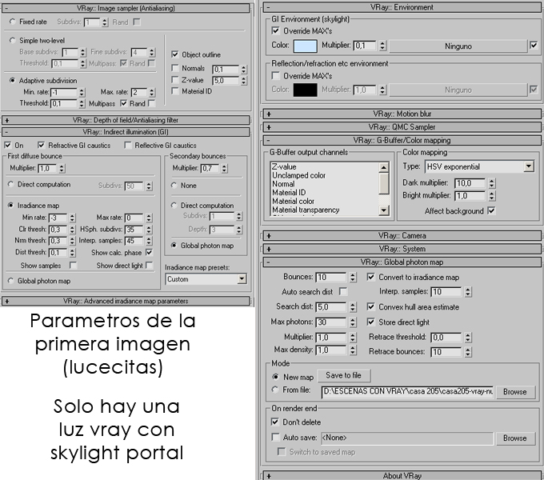Toggle Show calc. phase checkbox
Viewport: 544px width, 480px height.
click(x=149, y=252)
